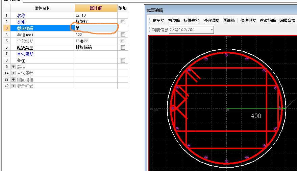Click the 属性名称 column header
This screenshot has width=297, height=171.
click(x=43, y=8)
